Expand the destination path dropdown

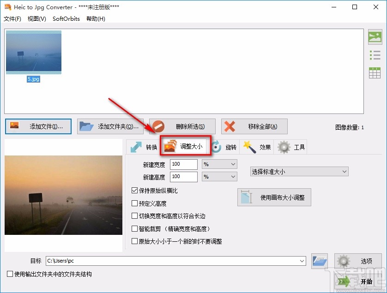click(x=302, y=261)
